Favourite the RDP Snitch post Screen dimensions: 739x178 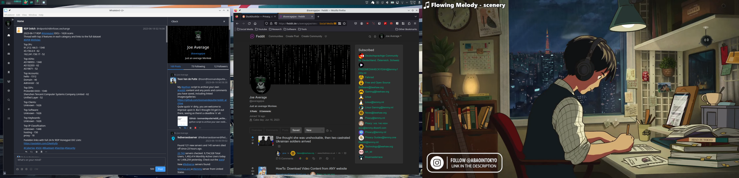pyautogui.click(x=37, y=152)
